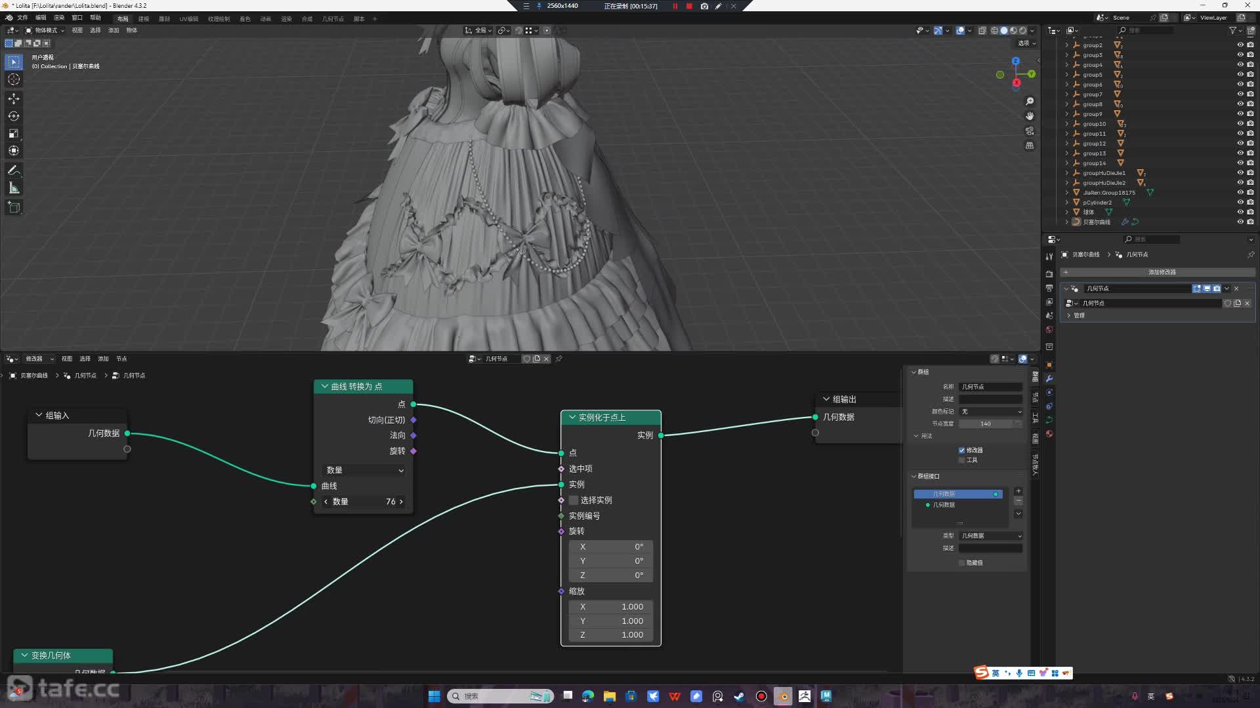This screenshot has width=1260, height=708.
Task: Open the 文件 menu
Action: pyautogui.click(x=22, y=18)
